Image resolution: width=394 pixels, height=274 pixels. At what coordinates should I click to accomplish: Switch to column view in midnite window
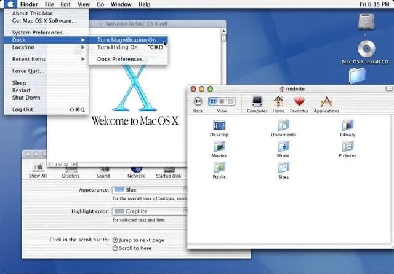tap(230, 101)
